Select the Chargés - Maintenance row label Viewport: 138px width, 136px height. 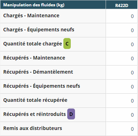click(x=31, y=16)
